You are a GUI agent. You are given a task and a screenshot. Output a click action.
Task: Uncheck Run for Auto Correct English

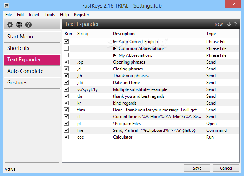(x=66, y=41)
